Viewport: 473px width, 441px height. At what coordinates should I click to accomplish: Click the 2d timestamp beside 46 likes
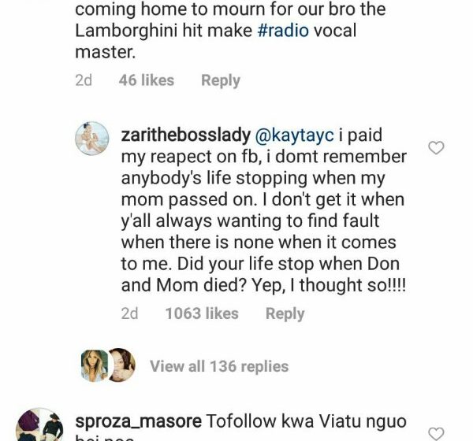[84, 80]
